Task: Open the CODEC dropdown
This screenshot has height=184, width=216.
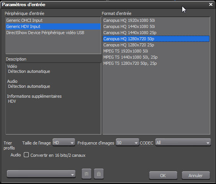Action: (183, 143)
